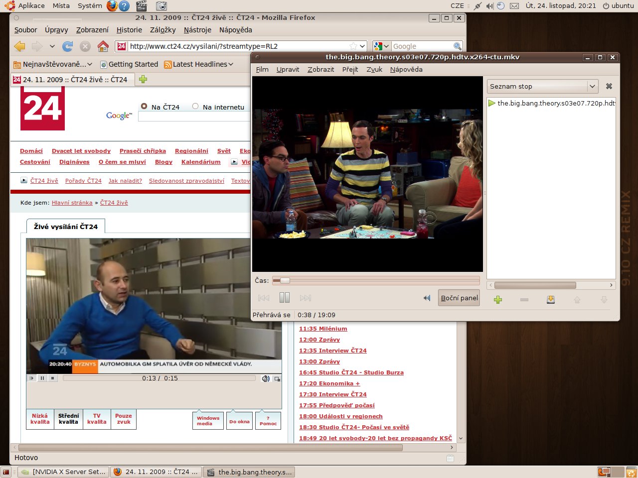Open the Firefox history dropdown arrow
The width and height of the screenshot is (638, 478).
pyautogui.click(x=52, y=46)
